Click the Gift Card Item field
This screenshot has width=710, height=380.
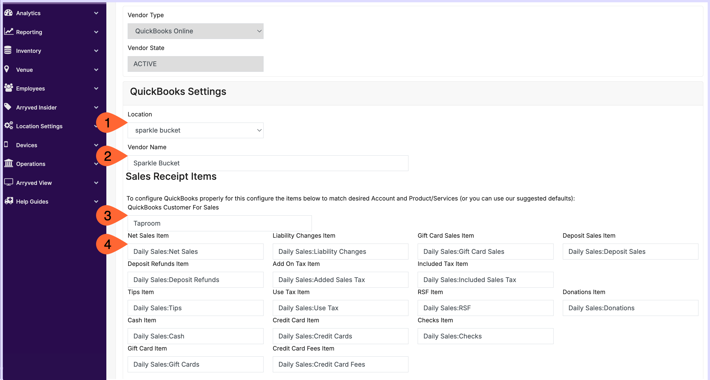click(195, 364)
